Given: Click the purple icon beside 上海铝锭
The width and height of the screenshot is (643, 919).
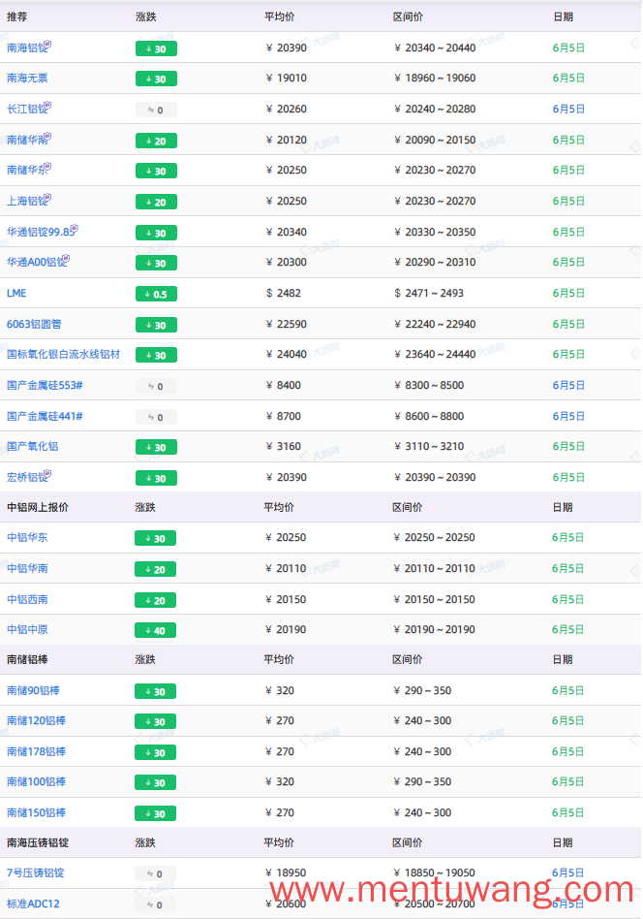Looking at the screenshot, I should (48, 198).
